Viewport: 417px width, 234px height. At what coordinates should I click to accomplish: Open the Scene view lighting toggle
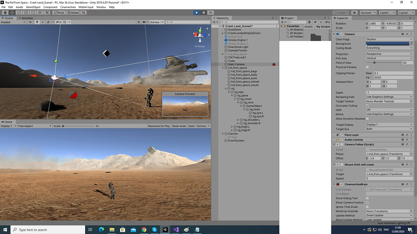(x=37, y=22)
